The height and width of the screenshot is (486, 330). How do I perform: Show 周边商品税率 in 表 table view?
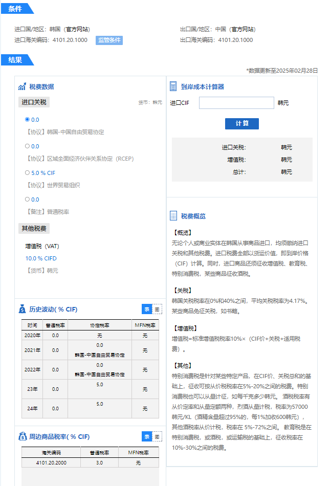tap(146, 436)
